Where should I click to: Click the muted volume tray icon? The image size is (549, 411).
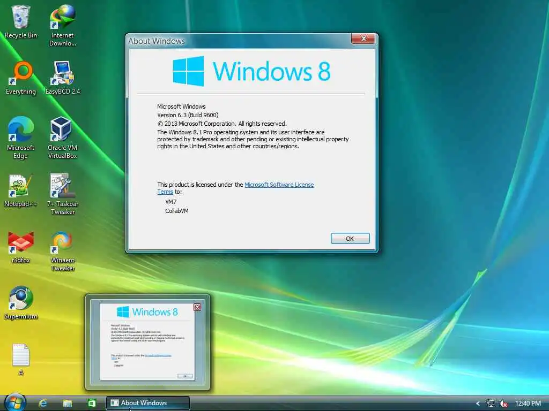503,404
